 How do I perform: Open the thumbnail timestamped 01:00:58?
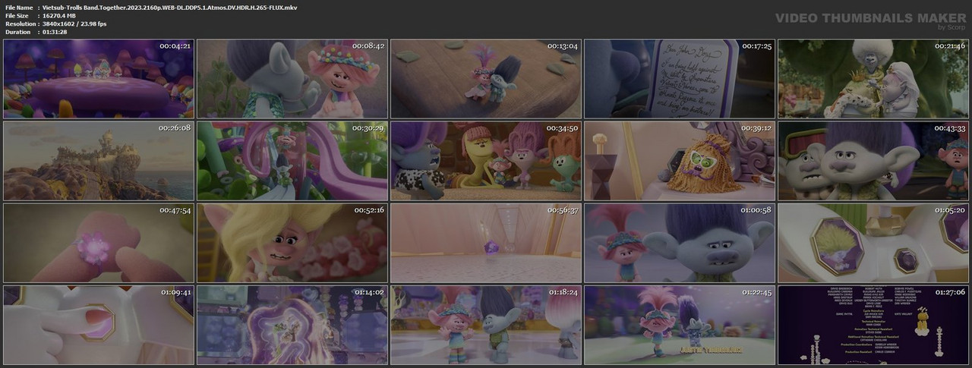pyautogui.click(x=680, y=243)
